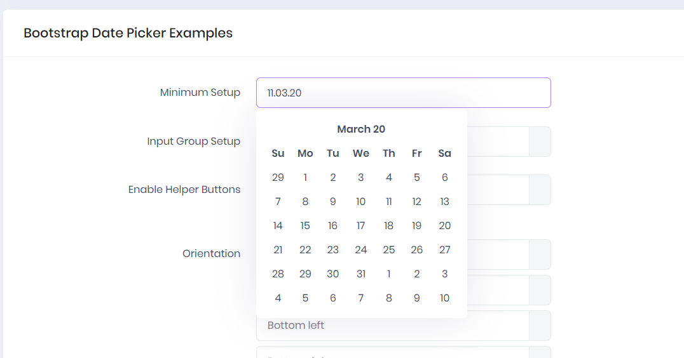
Task: Choose day 25 in the calendar
Action: tap(388, 250)
